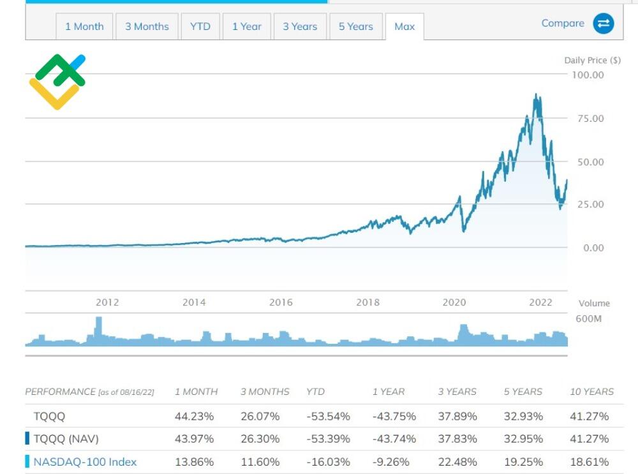The image size is (638, 474).
Task: Click TQQQ (NAV) 3 years value 37.83%
Action: (457, 439)
